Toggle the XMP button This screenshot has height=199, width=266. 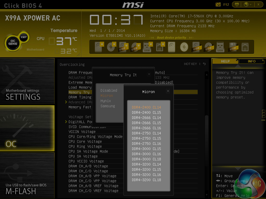click(24, 37)
